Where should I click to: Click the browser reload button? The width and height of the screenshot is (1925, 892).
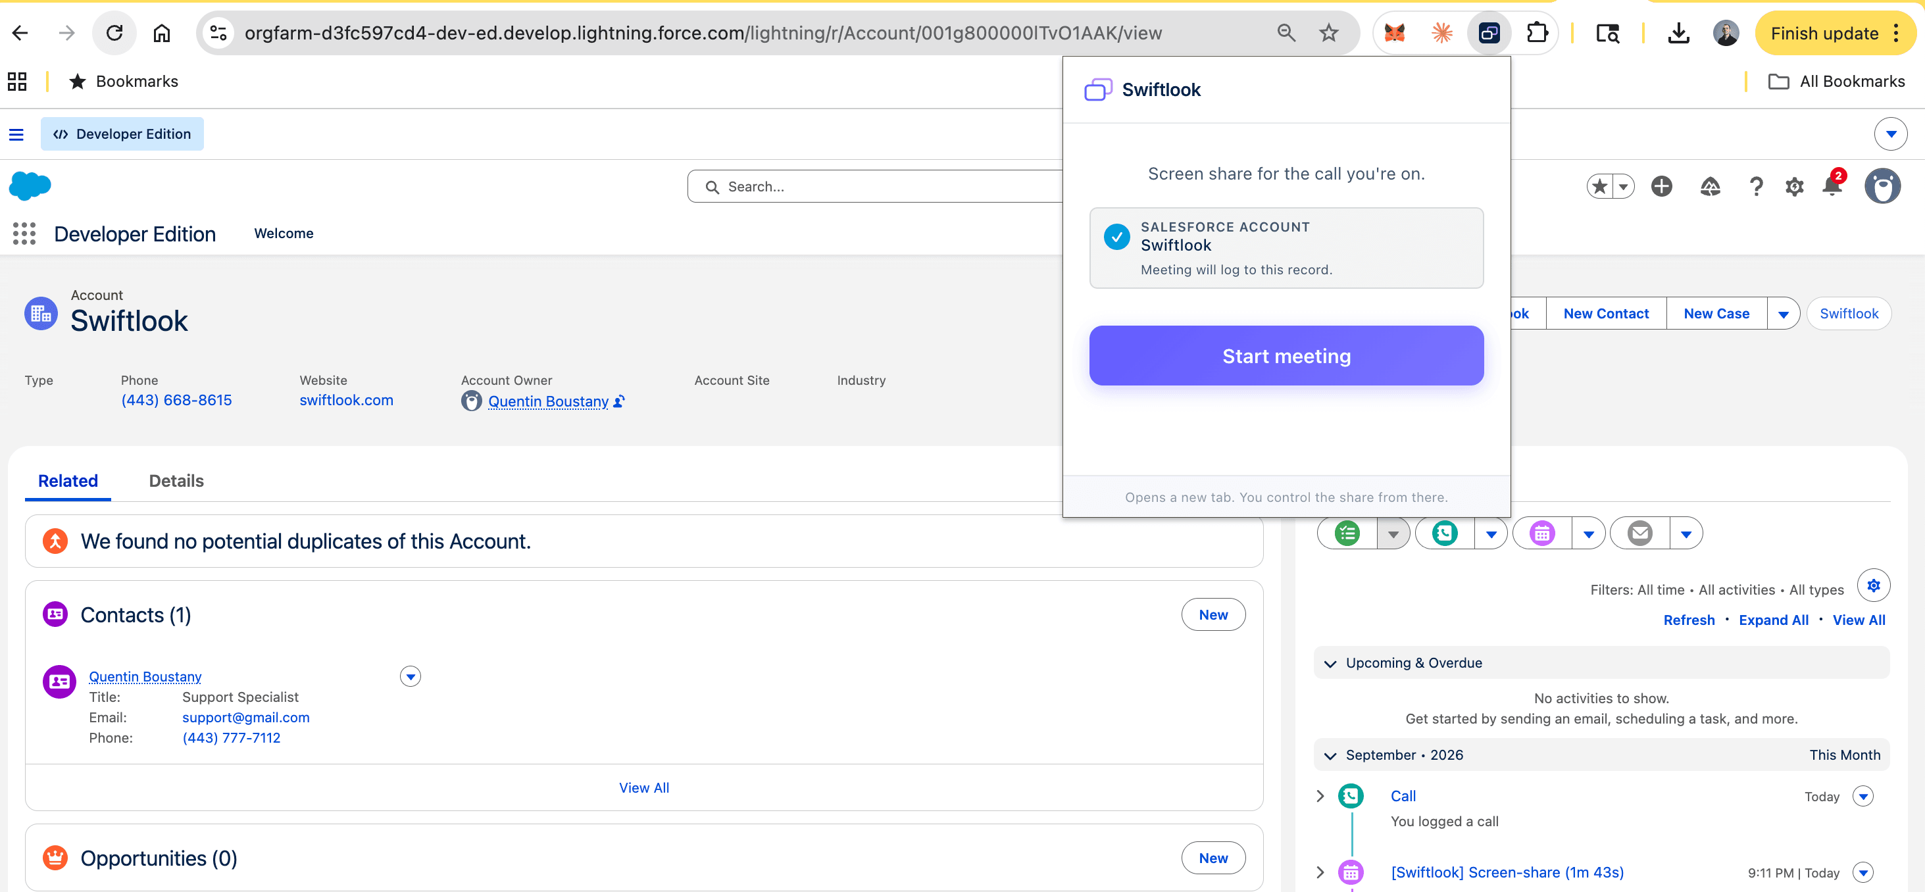click(x=114, y=33)
